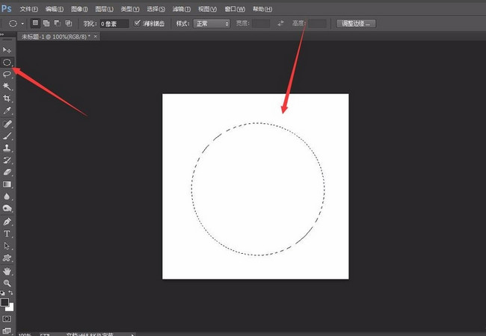The height and width of the screenshot is (336, 486).
Task: Select the Crop tool
Action: tap(7, 99)
